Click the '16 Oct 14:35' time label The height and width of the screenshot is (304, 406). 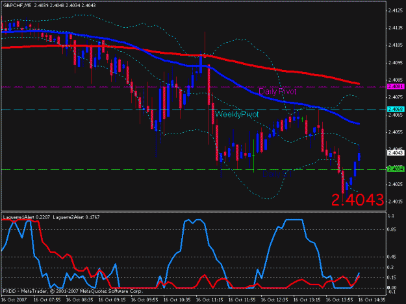point(372,300)
